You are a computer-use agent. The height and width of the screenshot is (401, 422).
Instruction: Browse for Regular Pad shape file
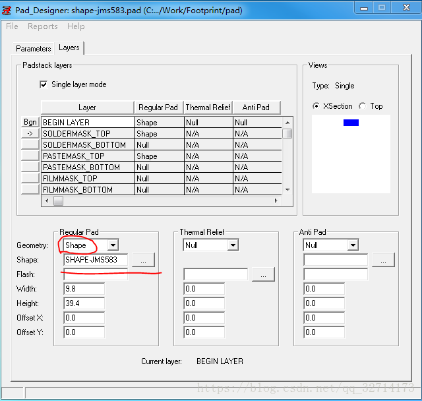pyautogui.click(x=143, y=260)
